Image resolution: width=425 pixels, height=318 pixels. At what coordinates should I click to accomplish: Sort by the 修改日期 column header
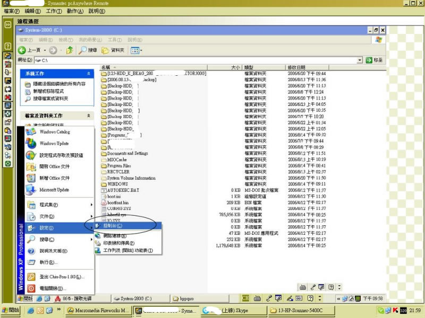coord(307,67)
